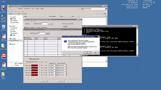The image size is (161, 90).
Task: Select Music library in sidebar
Action: [x=13, y=30]
